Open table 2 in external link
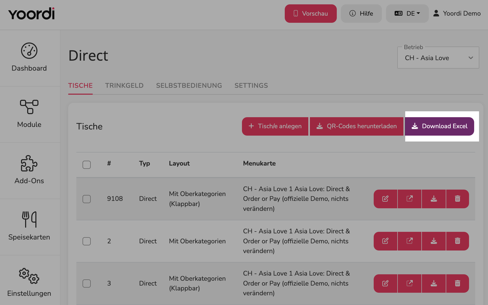The image size is (488, 305). click(410, 241)
